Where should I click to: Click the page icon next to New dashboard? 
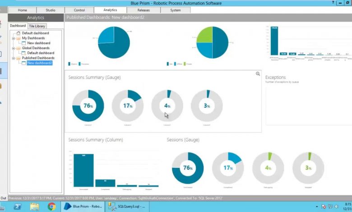click(x=23, y=43)
